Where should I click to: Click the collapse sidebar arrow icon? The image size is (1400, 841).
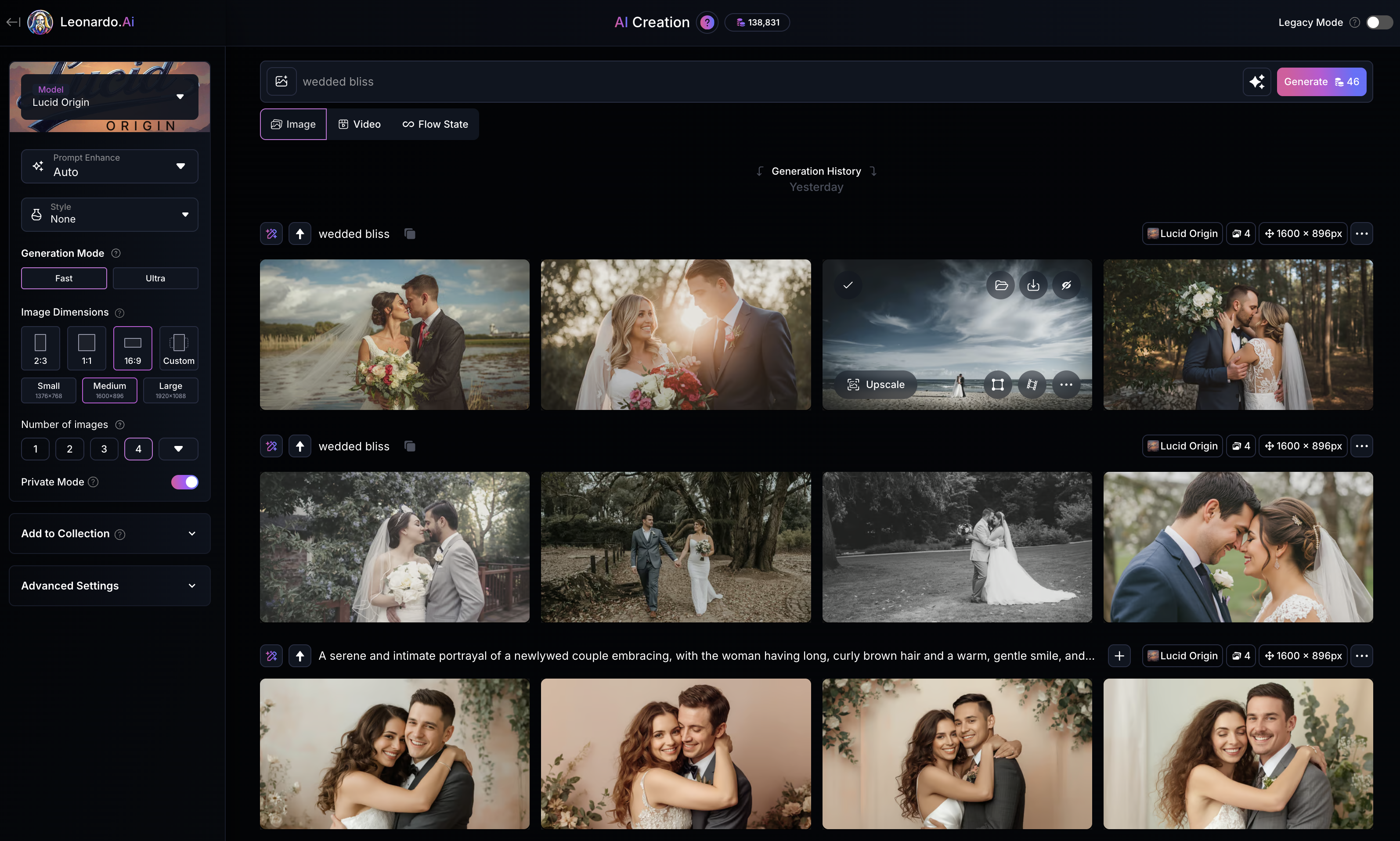[13, 22]
